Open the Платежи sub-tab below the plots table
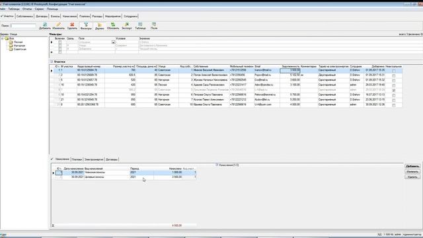The image size is (423, 238). click(x=77, y=159)
